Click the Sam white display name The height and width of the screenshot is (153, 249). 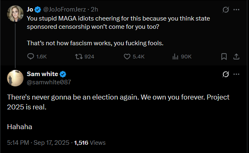click(42, 74)
